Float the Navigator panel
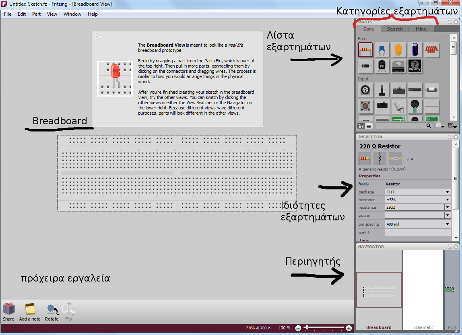The height and width of the screenshot is (335, 462). 450,247
